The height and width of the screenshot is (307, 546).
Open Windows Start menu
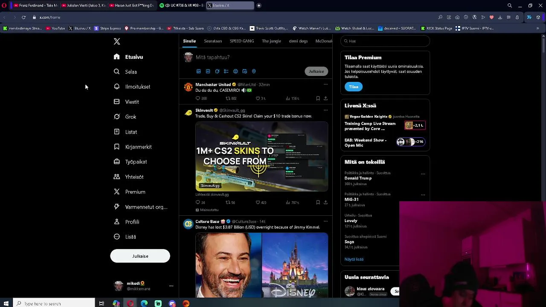[x=6, y=304]
